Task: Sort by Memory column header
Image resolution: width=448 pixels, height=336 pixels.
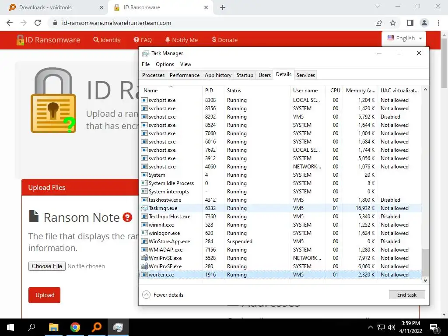Action: 360,90
